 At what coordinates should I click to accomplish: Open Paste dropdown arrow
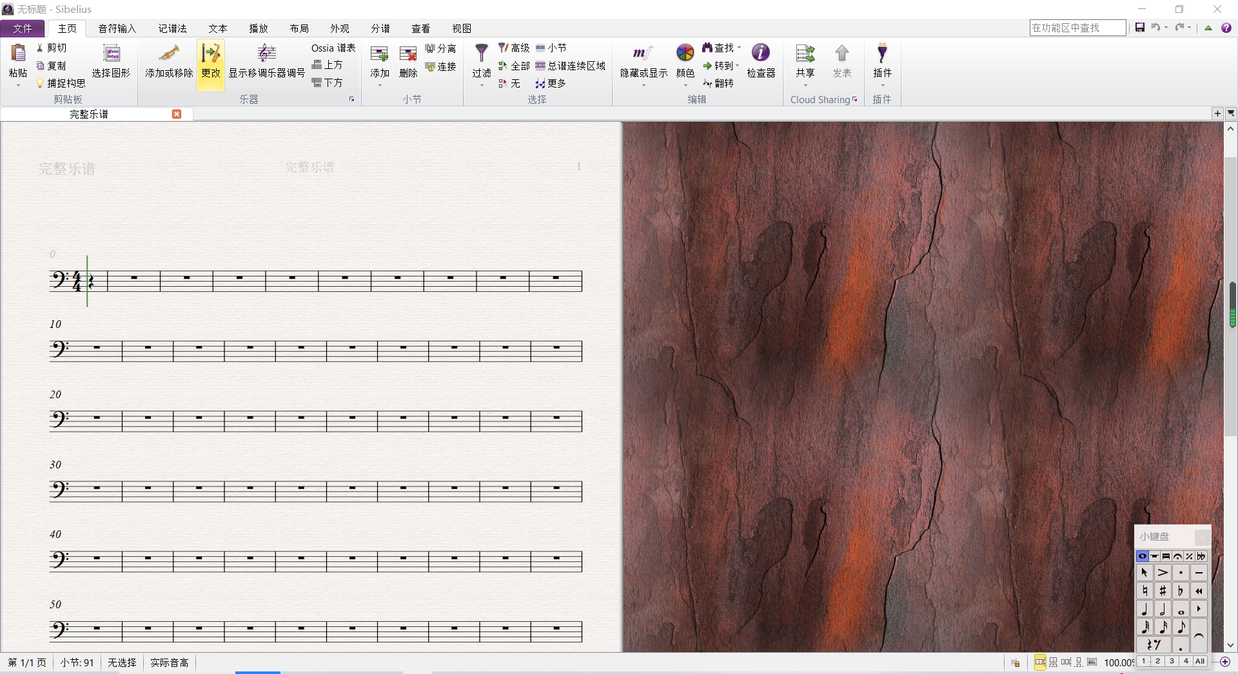coord(18,86)
